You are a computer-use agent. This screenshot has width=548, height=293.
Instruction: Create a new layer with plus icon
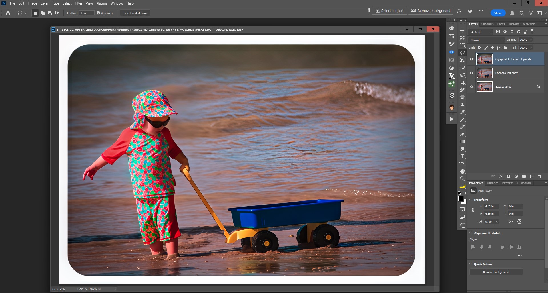pyautogui.click(x=532, y=176)
